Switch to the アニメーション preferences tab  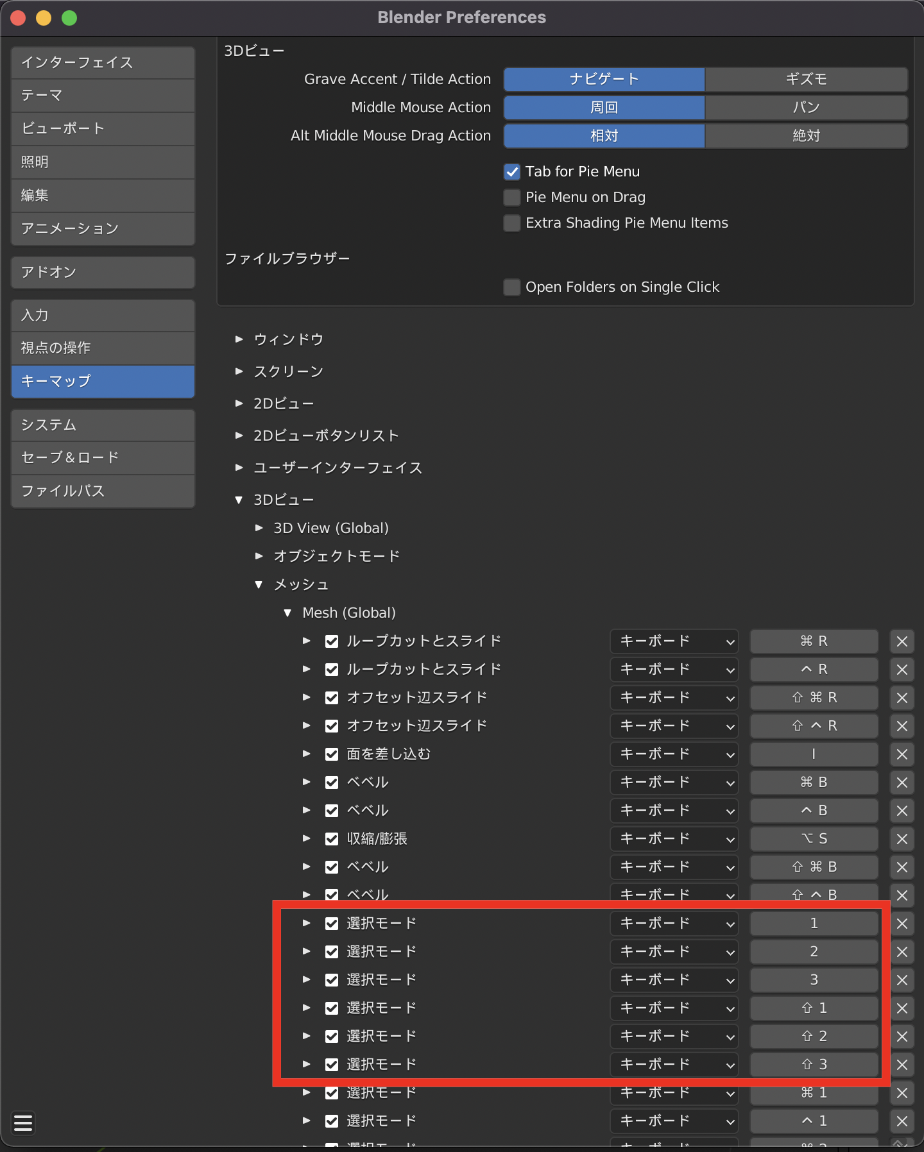[x=103, y=229]
